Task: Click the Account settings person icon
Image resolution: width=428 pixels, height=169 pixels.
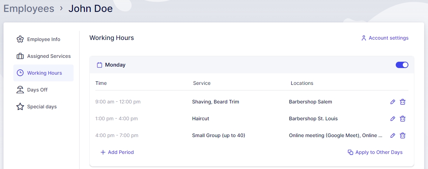Action: click(x=364, y=38)
